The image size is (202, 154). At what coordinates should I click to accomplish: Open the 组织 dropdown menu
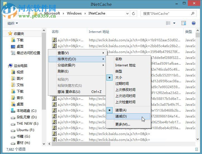[x=13, y=23]
